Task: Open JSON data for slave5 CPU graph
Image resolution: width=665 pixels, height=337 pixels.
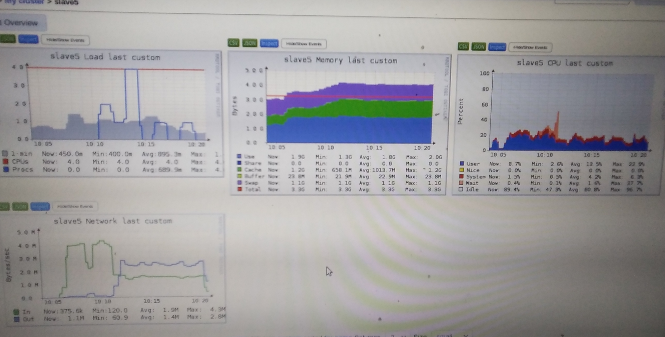Action: pos(479,47)
